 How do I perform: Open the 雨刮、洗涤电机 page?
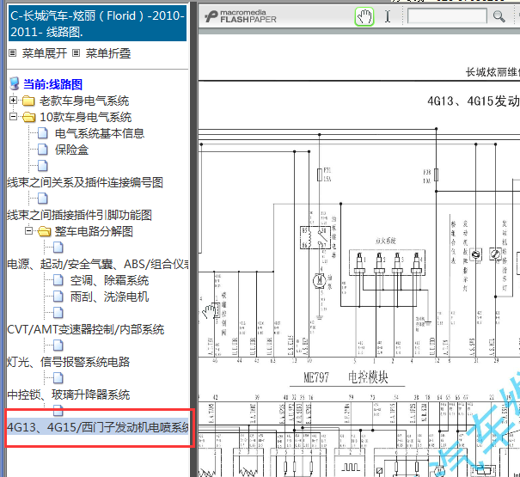click(109, 297)
